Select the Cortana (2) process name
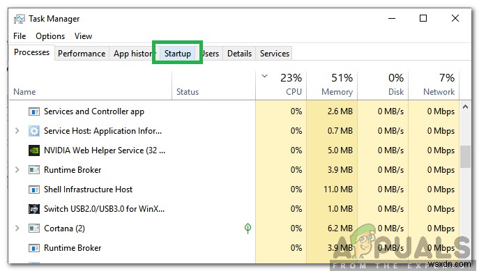The width and height of the screenshot is (479, 271). click(64, 229)
